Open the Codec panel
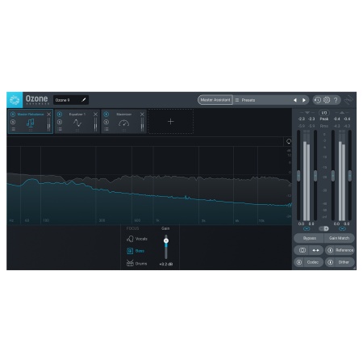363x363 pixels. pos(313,262)
